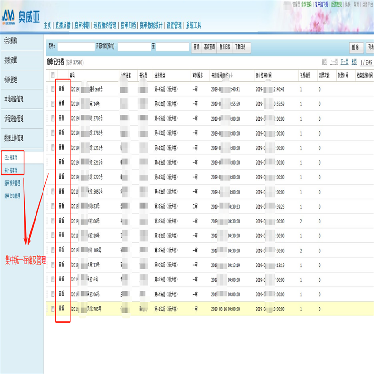The image size is (374, 374).
Task: Open 庭审视频管理 in the sidebar
Action: coord(12,183)
